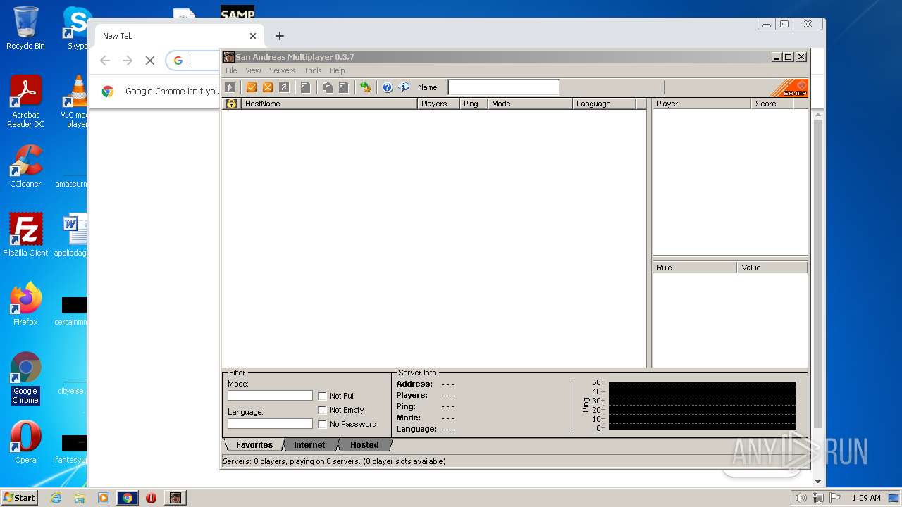The width and height of the screenshot is (902, 507).
Task: Click the page icon left of the Settings icon
Action: click(x=344, y=87)
